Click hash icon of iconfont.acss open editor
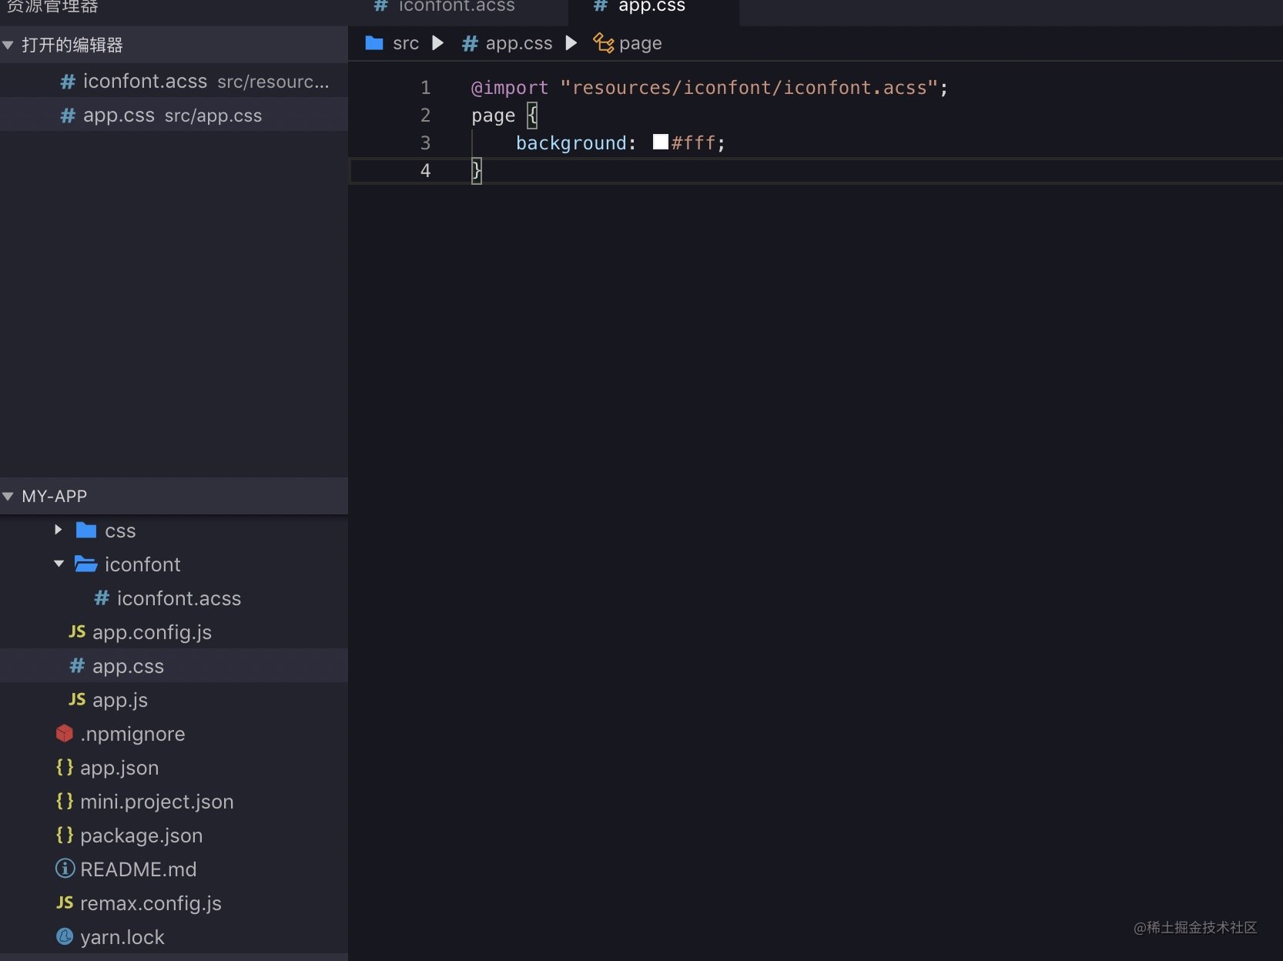The image size is (1283, 961). tap(68, 81)
